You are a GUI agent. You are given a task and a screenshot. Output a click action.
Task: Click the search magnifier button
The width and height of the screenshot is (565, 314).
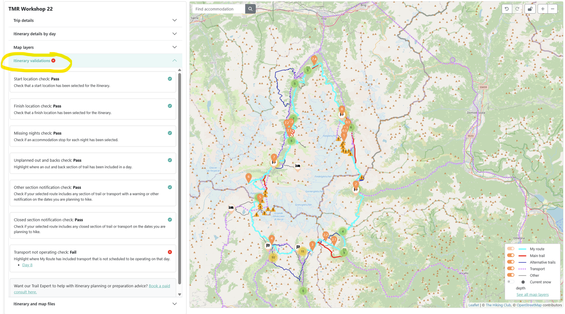[250, 9]
